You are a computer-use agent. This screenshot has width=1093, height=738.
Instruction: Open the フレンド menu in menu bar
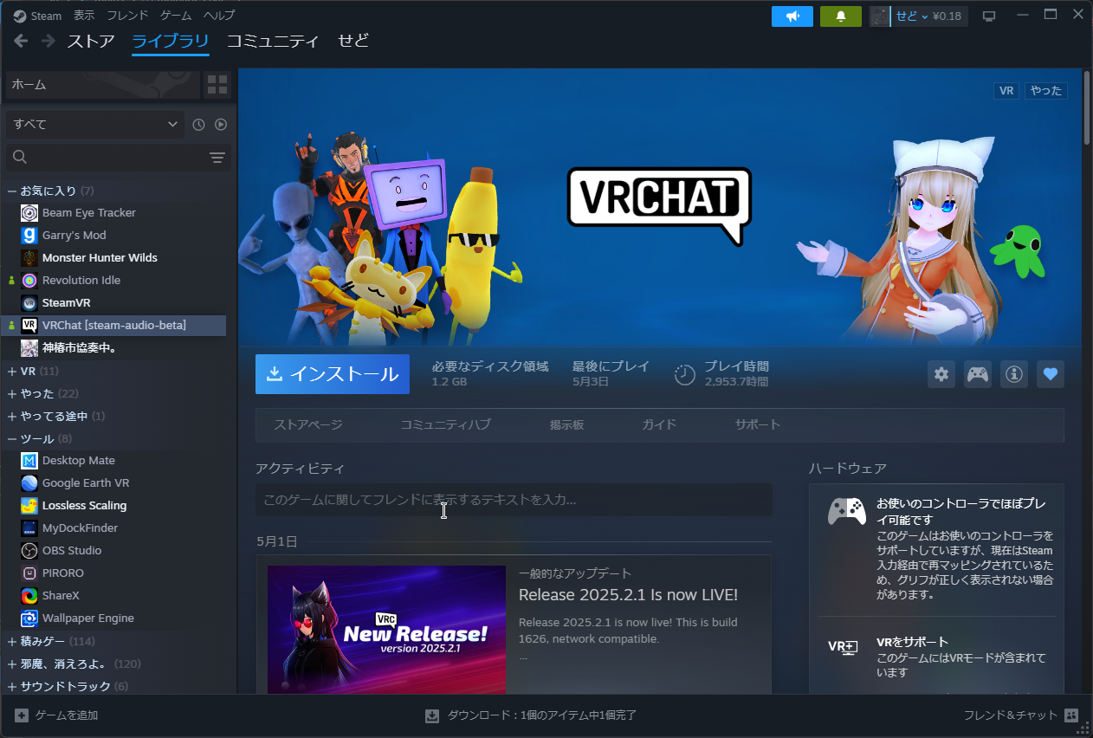coord(127,16)
